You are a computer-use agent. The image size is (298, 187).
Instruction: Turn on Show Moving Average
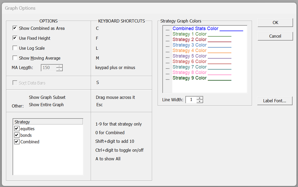[x=15, y=58]
